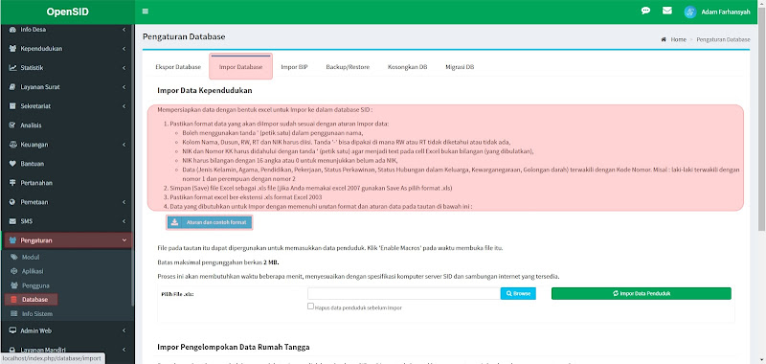Viewport: 766px width, 364px height.
Task: Expand Kependudukan menu chevron
Action: 124,49
